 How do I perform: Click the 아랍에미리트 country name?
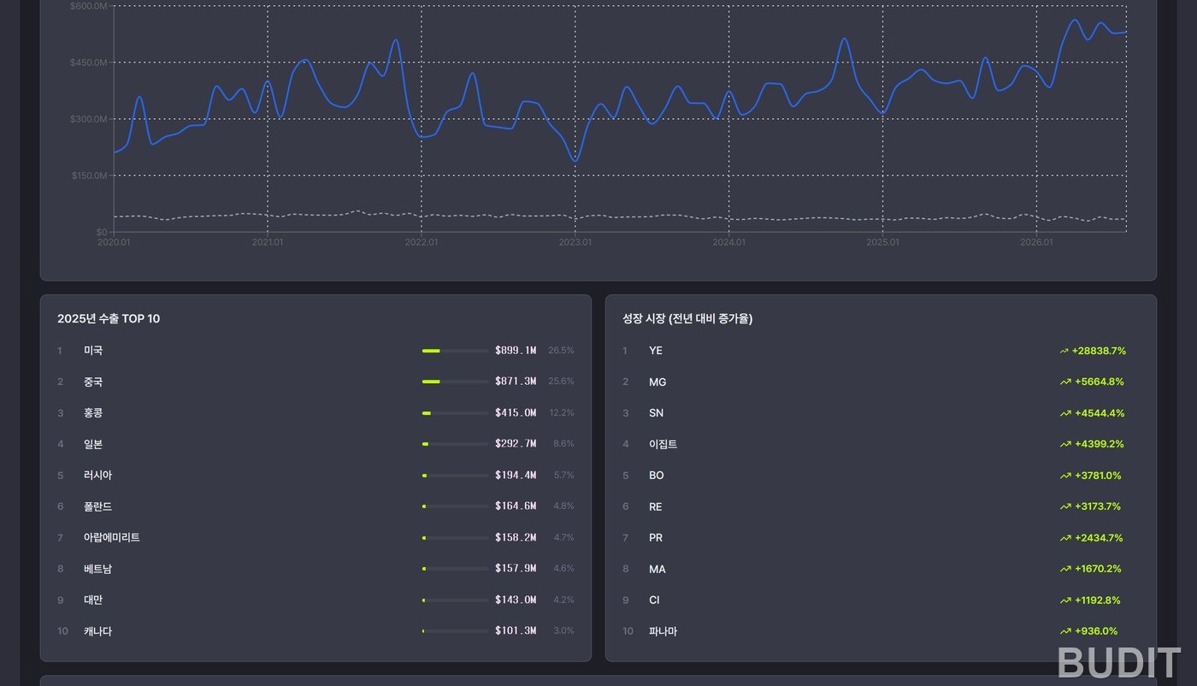pyautogui.click(x=112, y=538)
